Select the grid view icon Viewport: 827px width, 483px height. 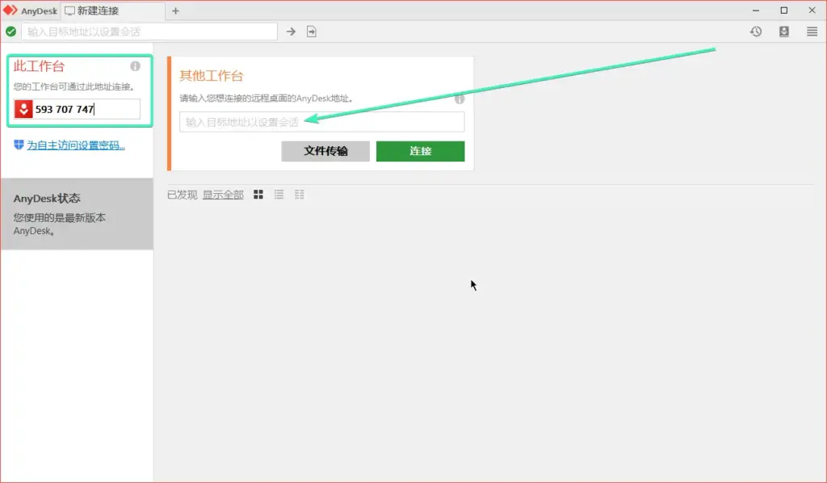[258, 194]
